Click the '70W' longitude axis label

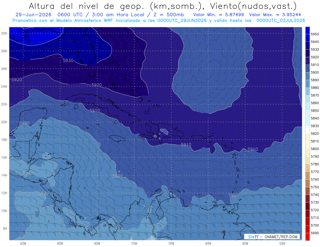[171, 244]
